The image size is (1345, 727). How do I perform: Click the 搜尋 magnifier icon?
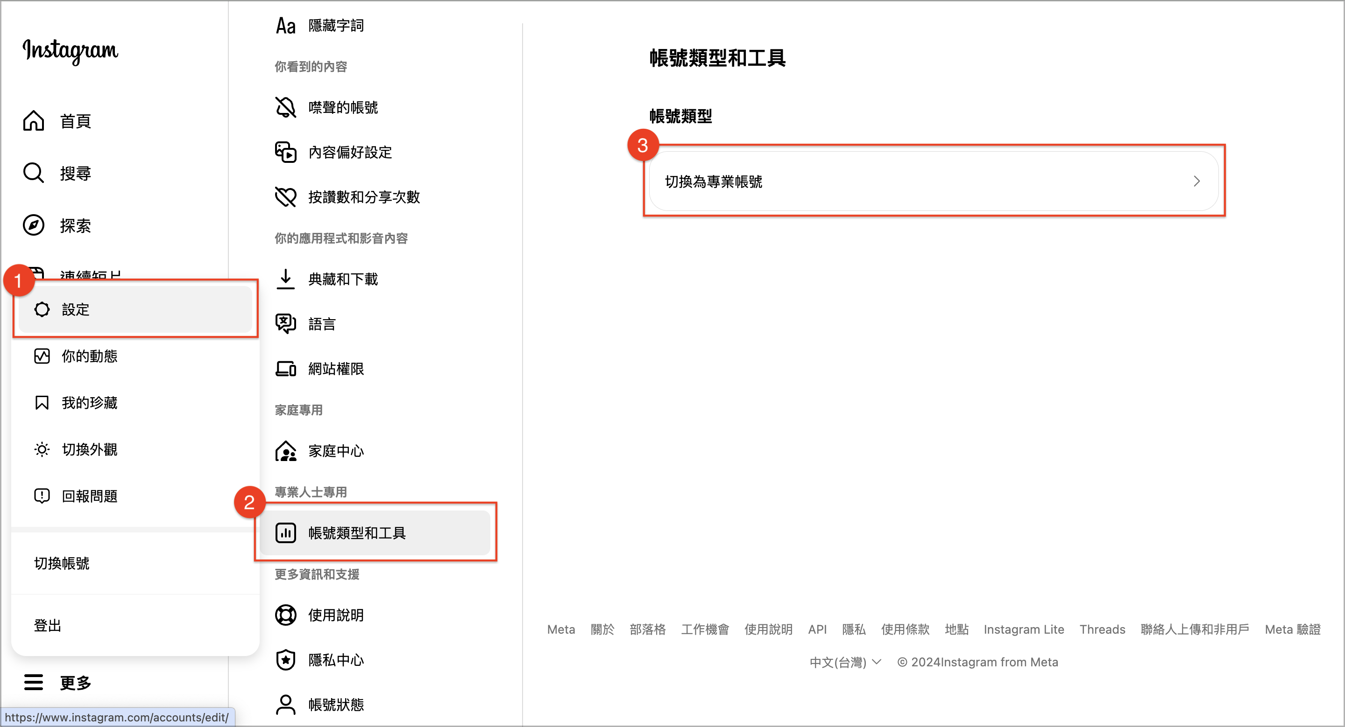[x=34, y=173]
